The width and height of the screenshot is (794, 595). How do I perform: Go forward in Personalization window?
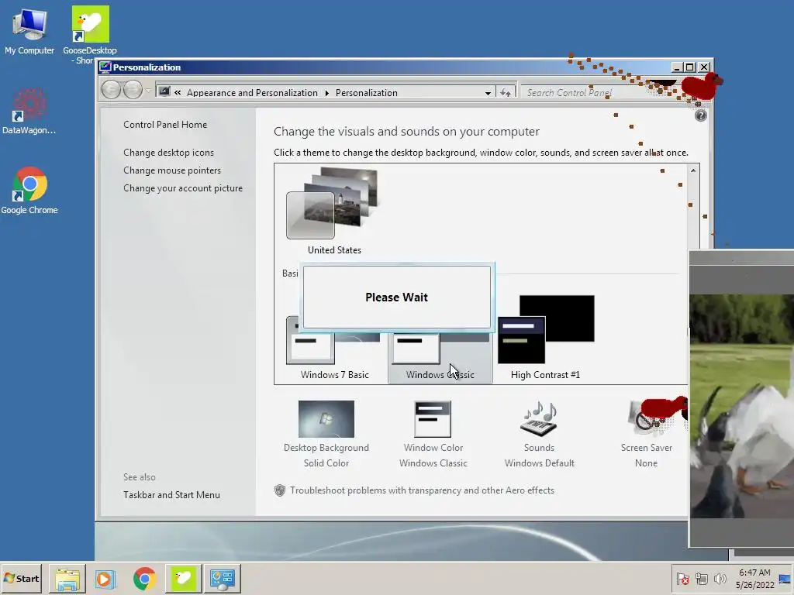(133, 90)
